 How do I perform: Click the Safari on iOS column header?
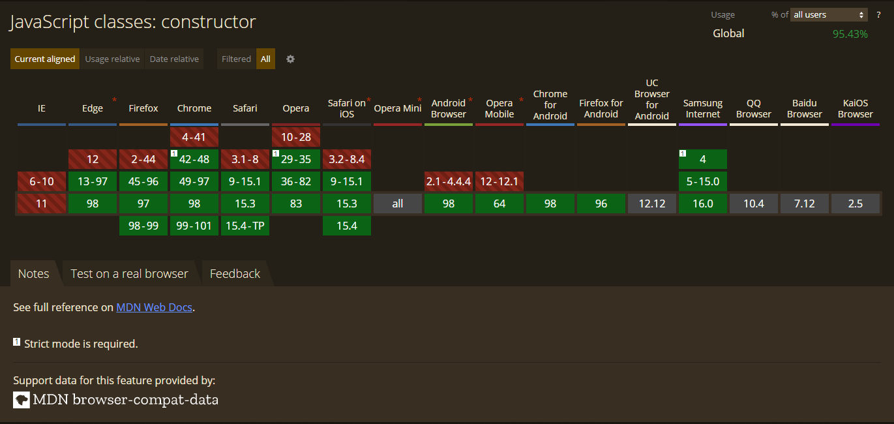[347, 108]
